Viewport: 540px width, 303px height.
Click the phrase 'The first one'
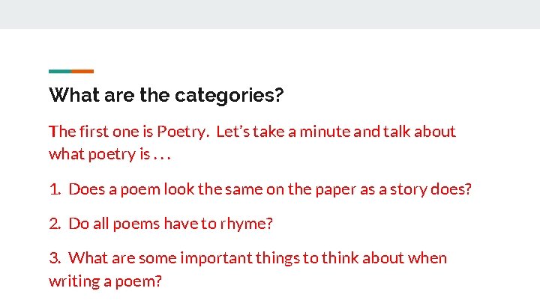[100, 132]
